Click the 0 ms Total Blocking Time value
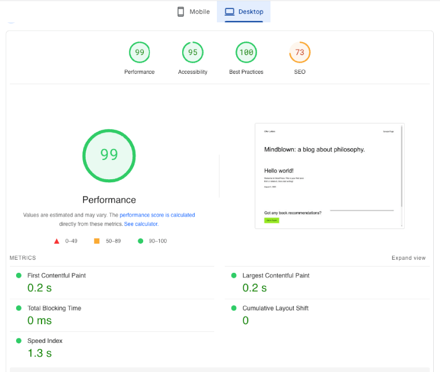Viewport: 440px width, 372px height. click(39, 321)
